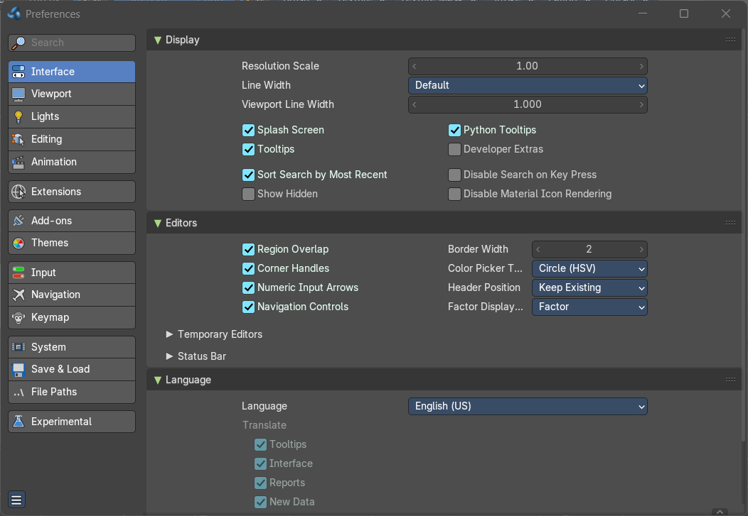This screenshot has height=516, width=748.
Task: Enable Show Hidden checkbox
Action: coord(249,194)
